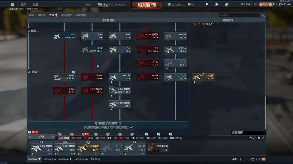Toggle the auto-repair checkbox beside the wrench
The height and width of the screenshot is (164, 293).
tap(254, 138)
